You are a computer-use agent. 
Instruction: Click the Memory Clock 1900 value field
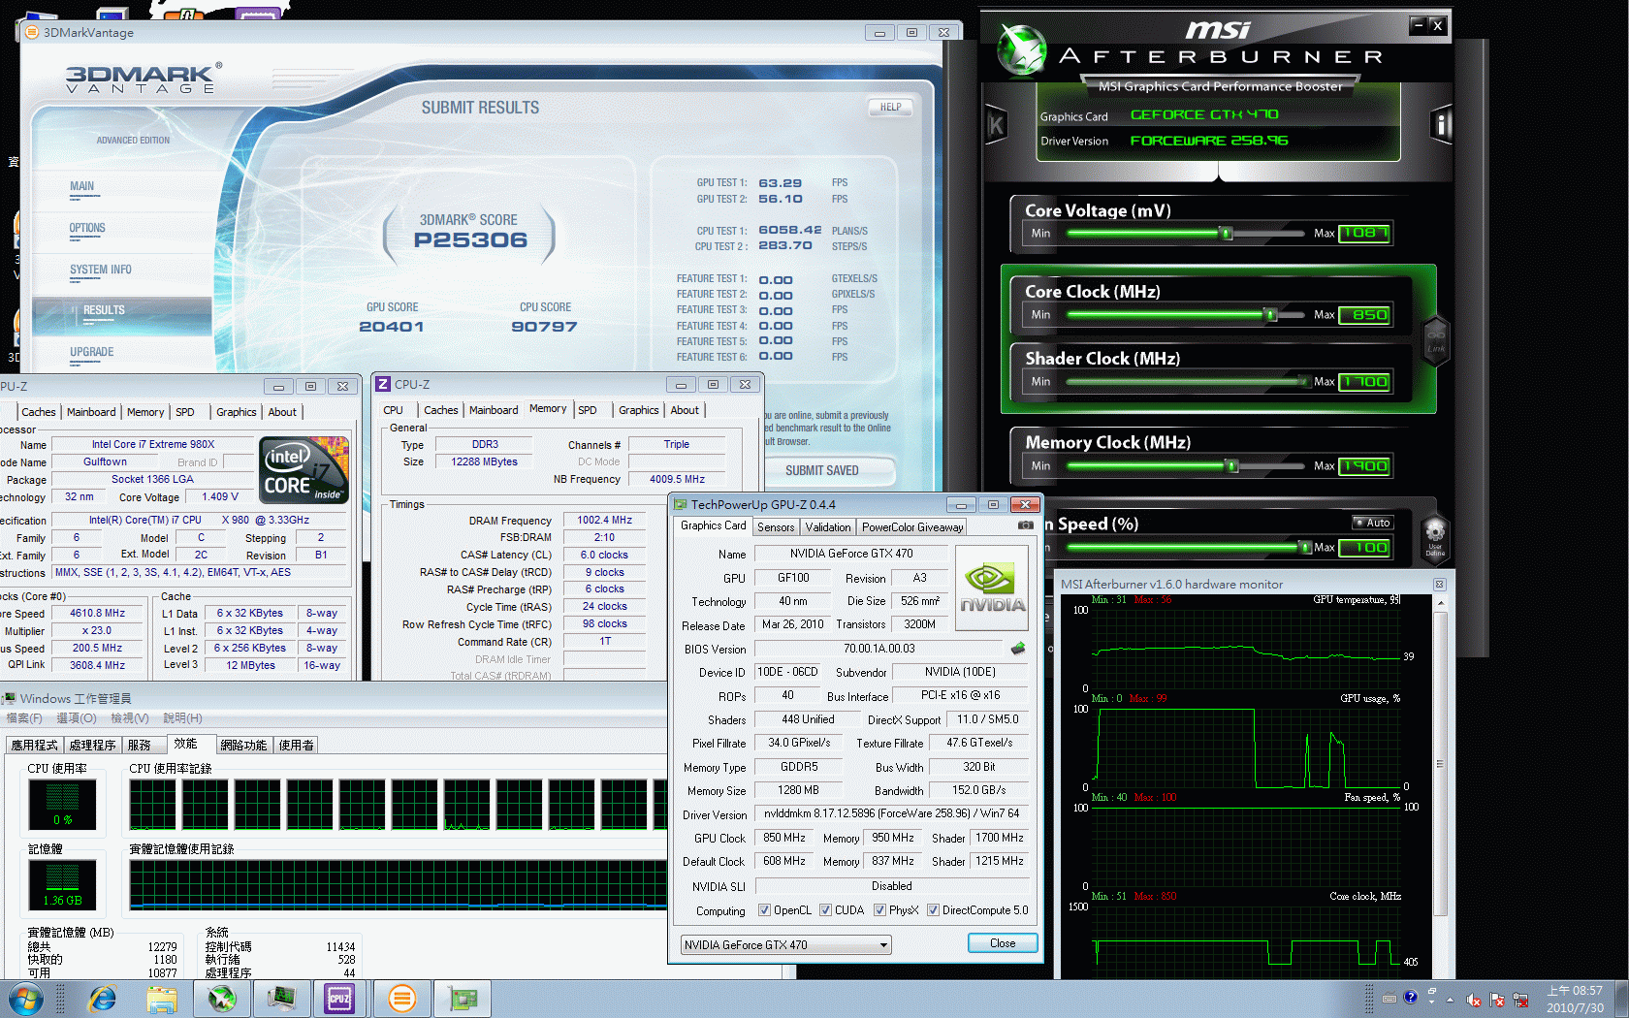coord(1364,466)
